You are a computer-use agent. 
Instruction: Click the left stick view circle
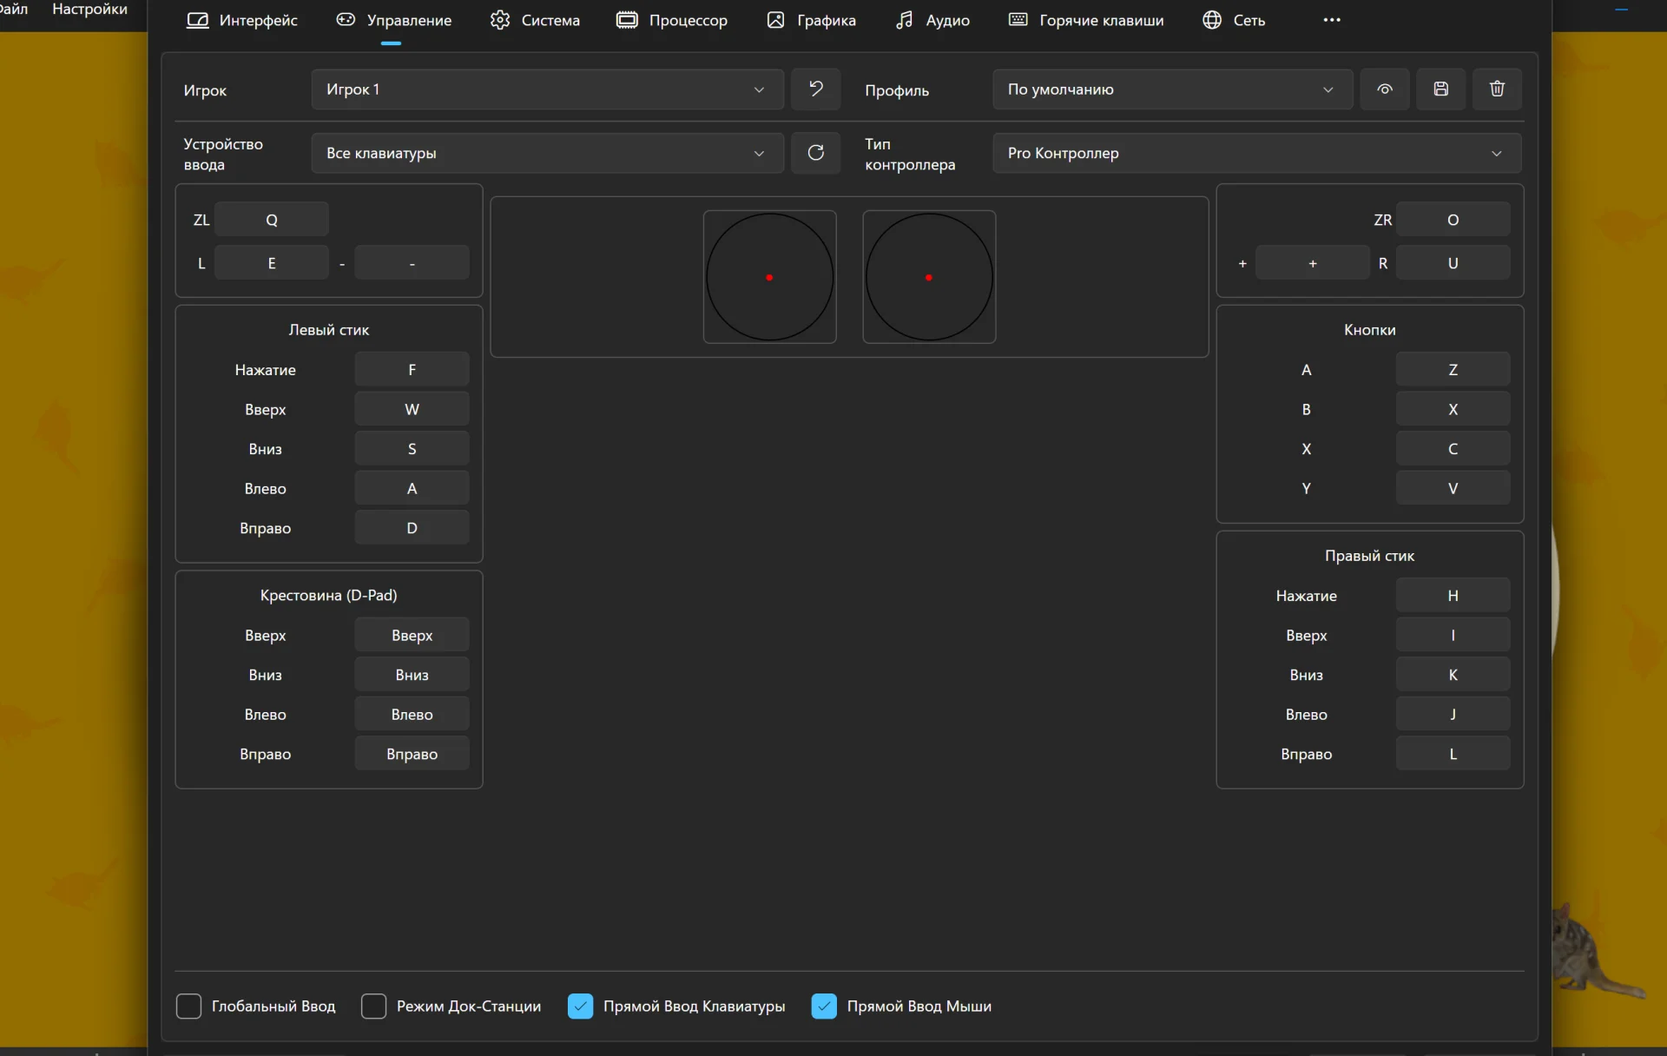(769, 277)
